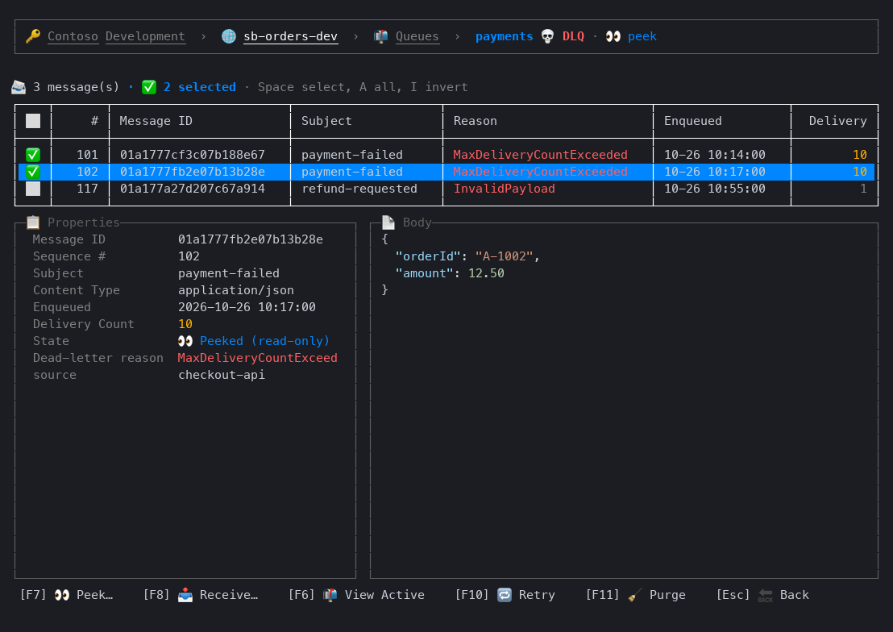
Task: Click Back label in footer
Action: tap(795, 595)
